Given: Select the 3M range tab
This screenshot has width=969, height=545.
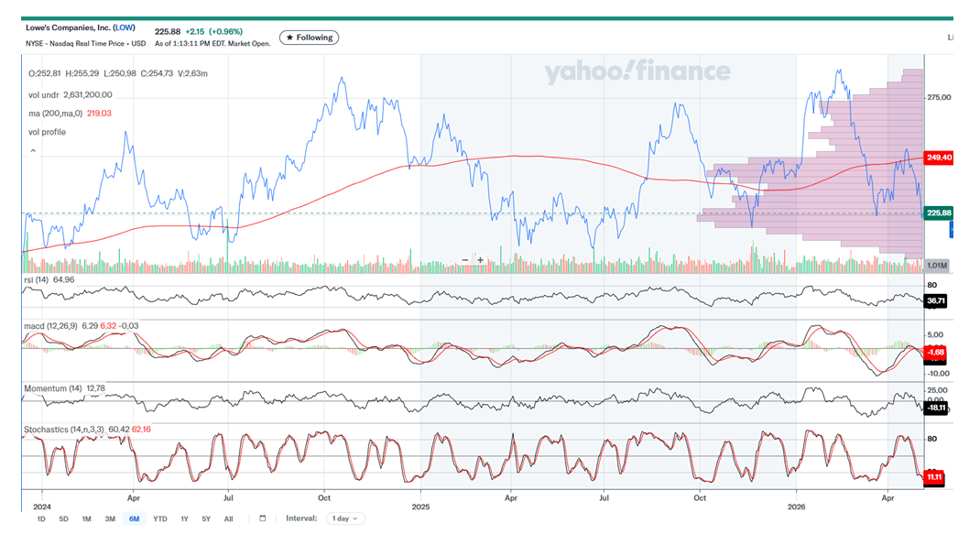Looking at the screenshot, I should coord(110,519).
